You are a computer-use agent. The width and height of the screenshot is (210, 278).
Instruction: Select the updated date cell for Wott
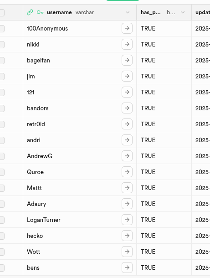tap(201, 252)
